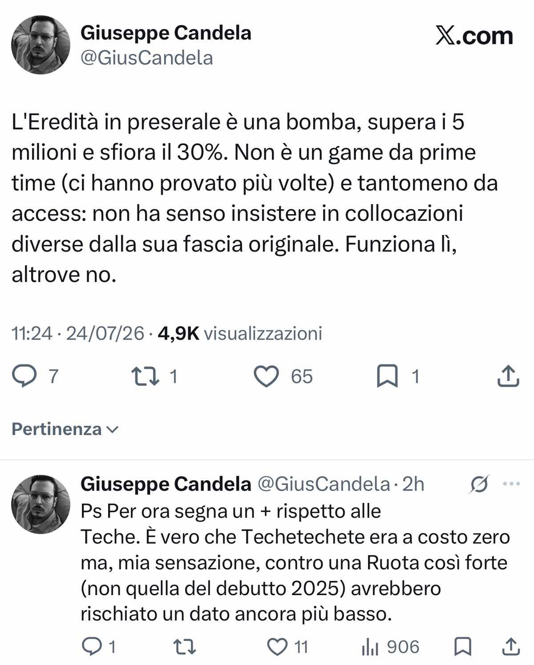View the 4,9K visualizzazioni count
The width and height of the screenshot is (534, 665).
[x=240, y=333]
